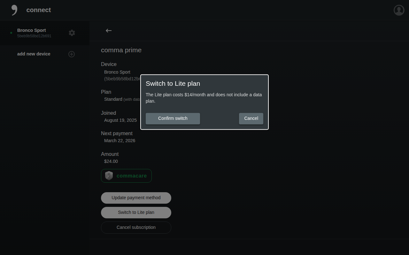Click the comma logo icon
The width and height of the screenshot is (409, 255).
click(14, 10)
